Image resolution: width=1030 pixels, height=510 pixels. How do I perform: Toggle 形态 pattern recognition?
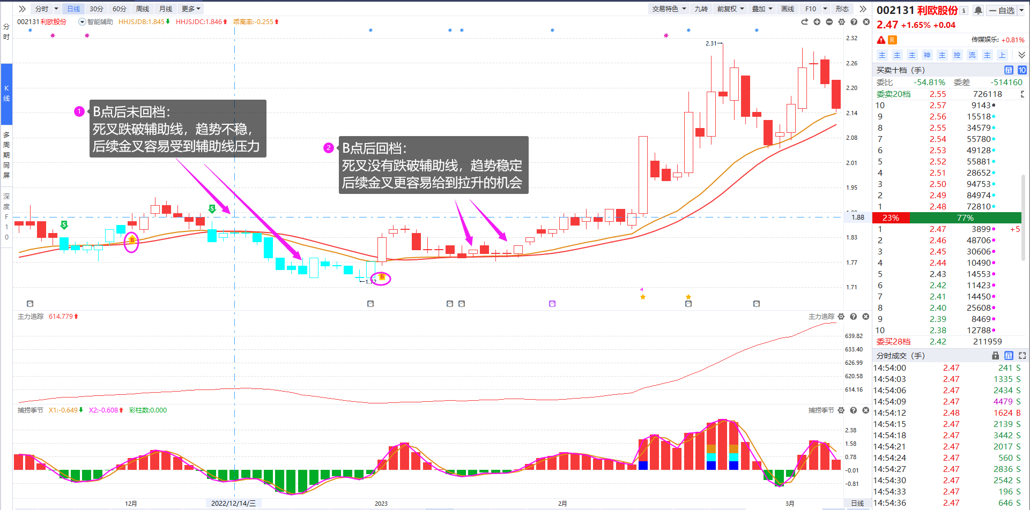842,9
